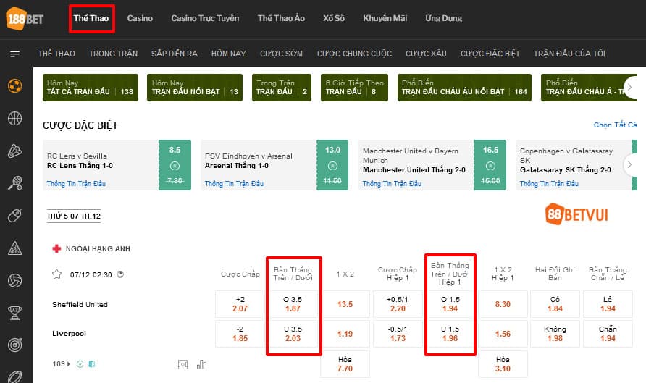The height and width of the screenshot is (383, 646).
Task: Pick Sheffield United 1X2 odds 13.5
Action: [x=345, y=304]
